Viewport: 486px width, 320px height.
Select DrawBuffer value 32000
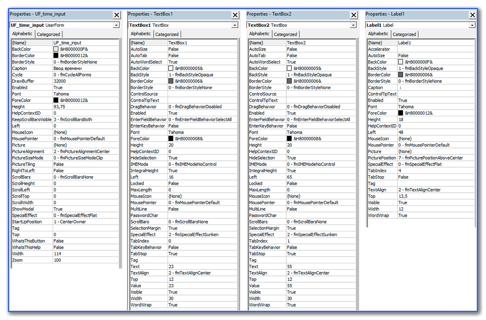coord(86,81)
